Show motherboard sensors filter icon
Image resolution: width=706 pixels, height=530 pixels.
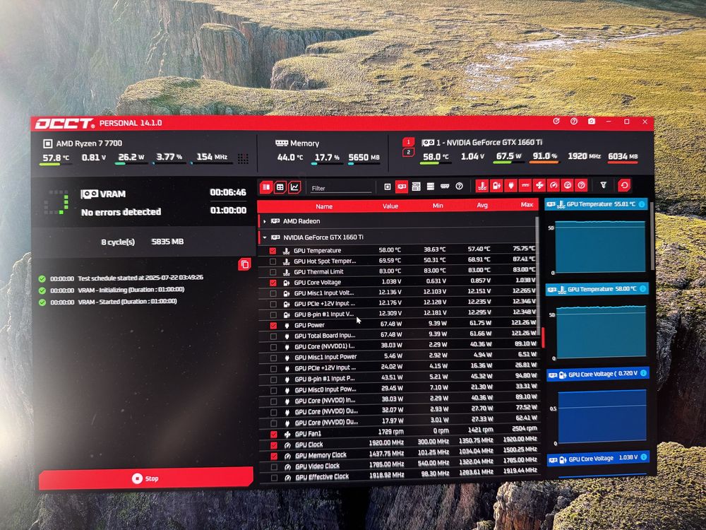[416, 187]
